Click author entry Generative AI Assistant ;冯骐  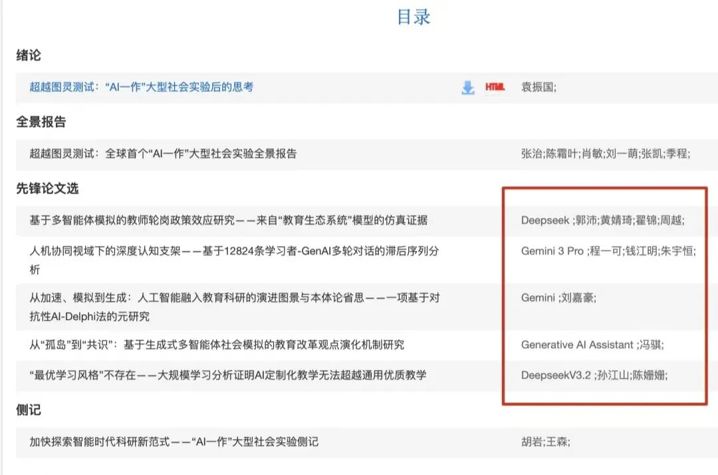(592, 345)
